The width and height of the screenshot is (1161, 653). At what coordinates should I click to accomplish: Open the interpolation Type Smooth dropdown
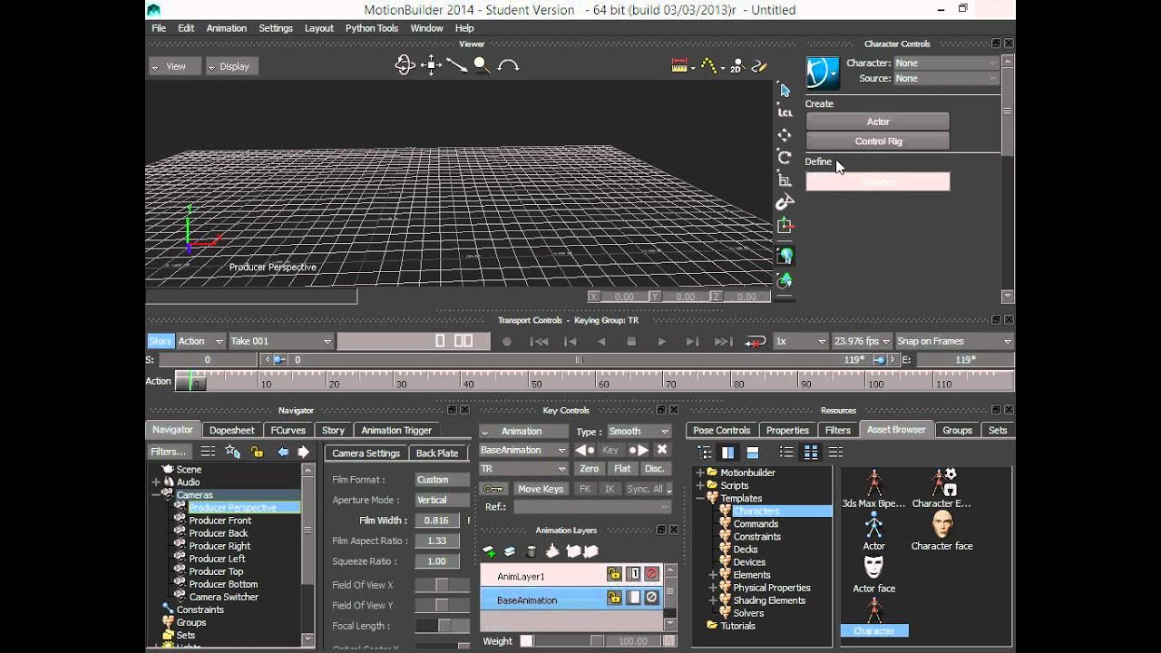pos(639,432)
